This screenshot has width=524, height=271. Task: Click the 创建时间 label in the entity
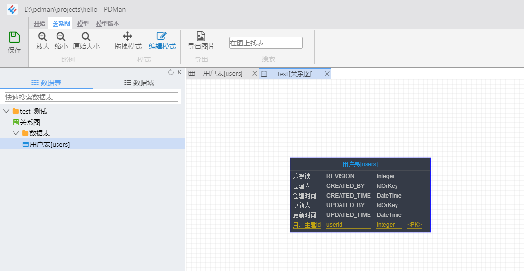point(304,196)
